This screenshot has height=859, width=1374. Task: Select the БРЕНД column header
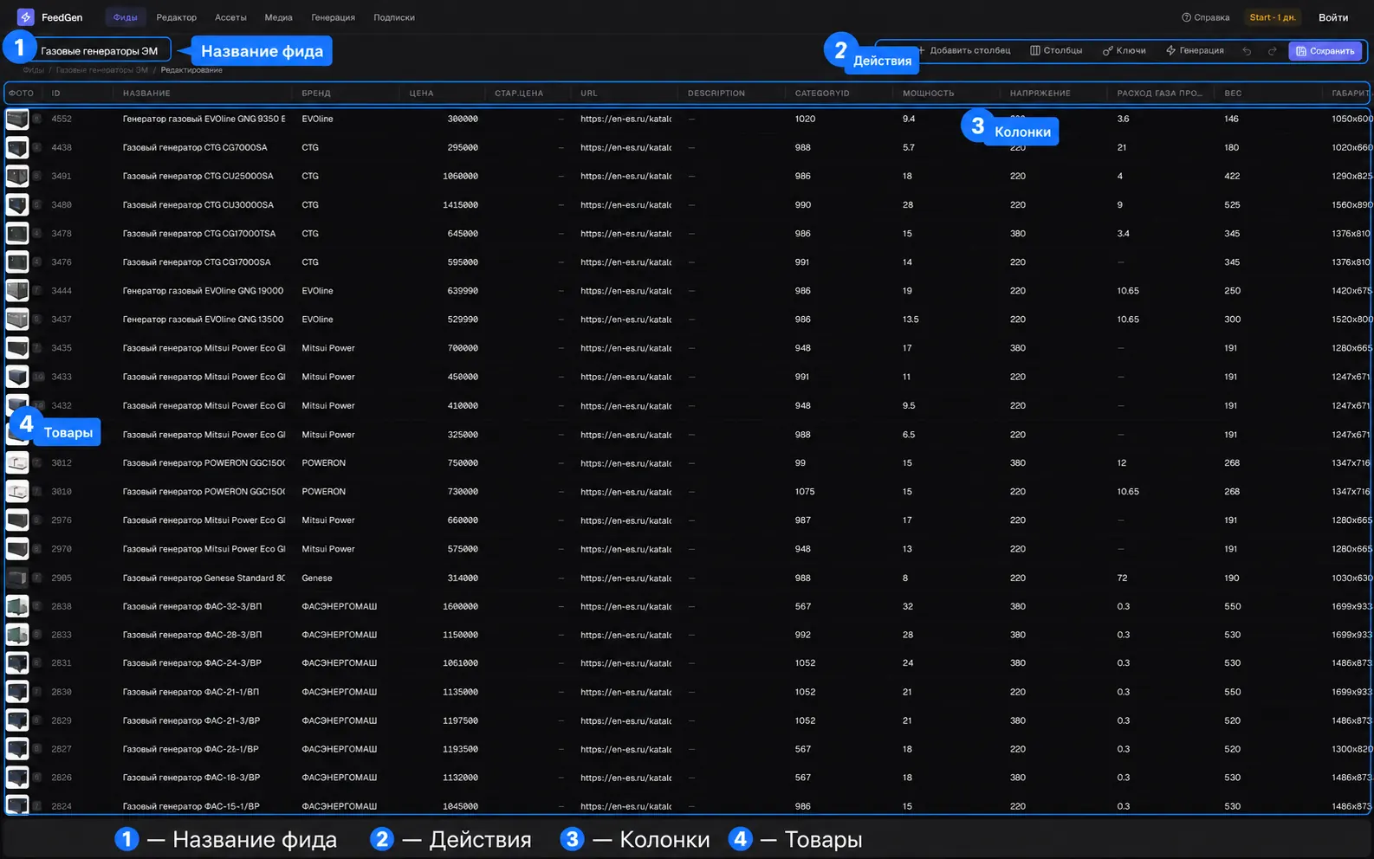[316, 93]
